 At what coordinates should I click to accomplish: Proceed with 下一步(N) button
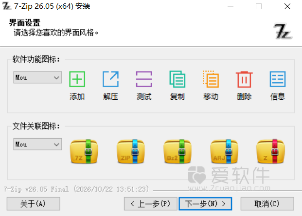tap(205, 204)
